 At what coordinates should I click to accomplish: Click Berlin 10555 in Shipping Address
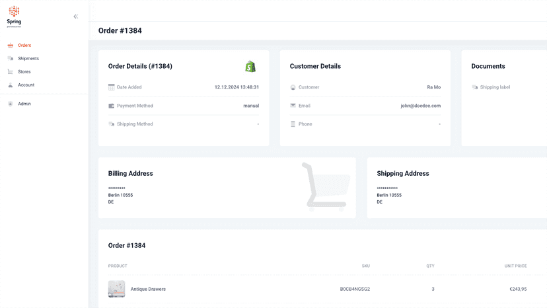(x=389, y=195)
